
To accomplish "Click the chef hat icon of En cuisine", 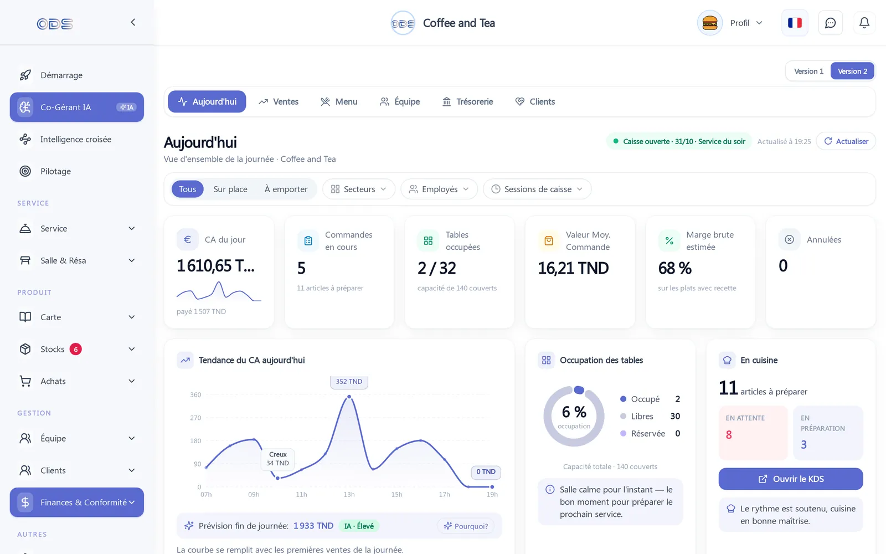I will tap(727, 360).
